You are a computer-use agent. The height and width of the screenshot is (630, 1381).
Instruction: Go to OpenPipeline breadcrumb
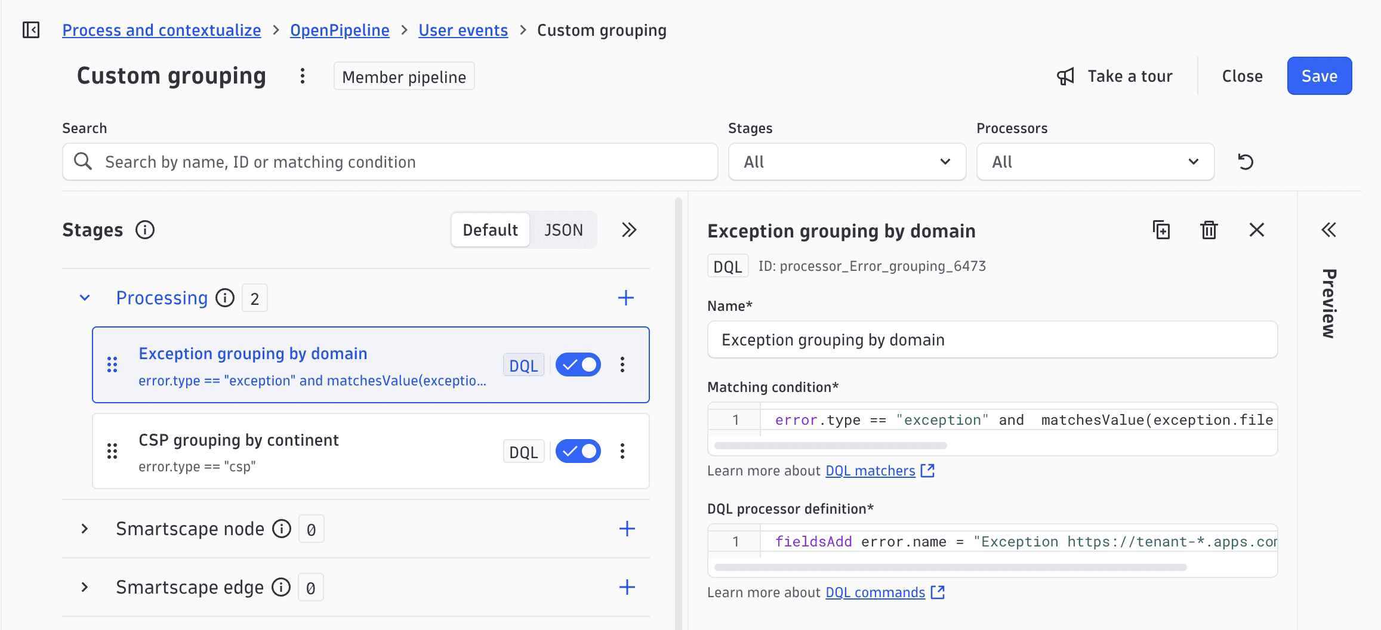(x=340, y=30)
